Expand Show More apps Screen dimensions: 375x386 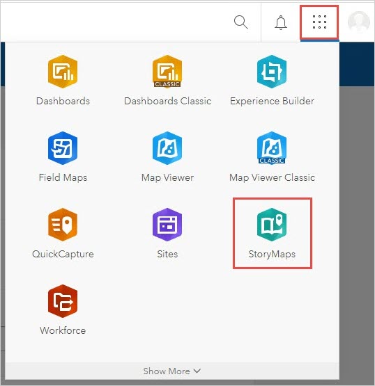pyautogui.click(x=172, y=371)
